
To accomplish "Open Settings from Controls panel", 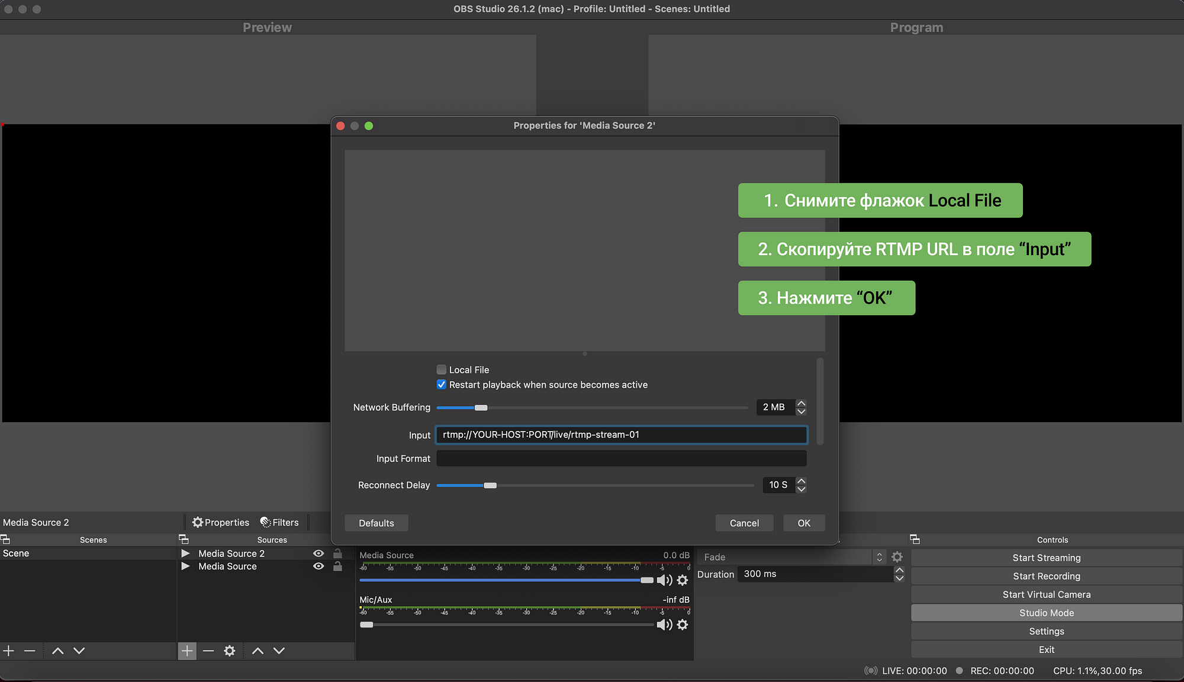I will pyautogui.click(x=1046, y=631).
